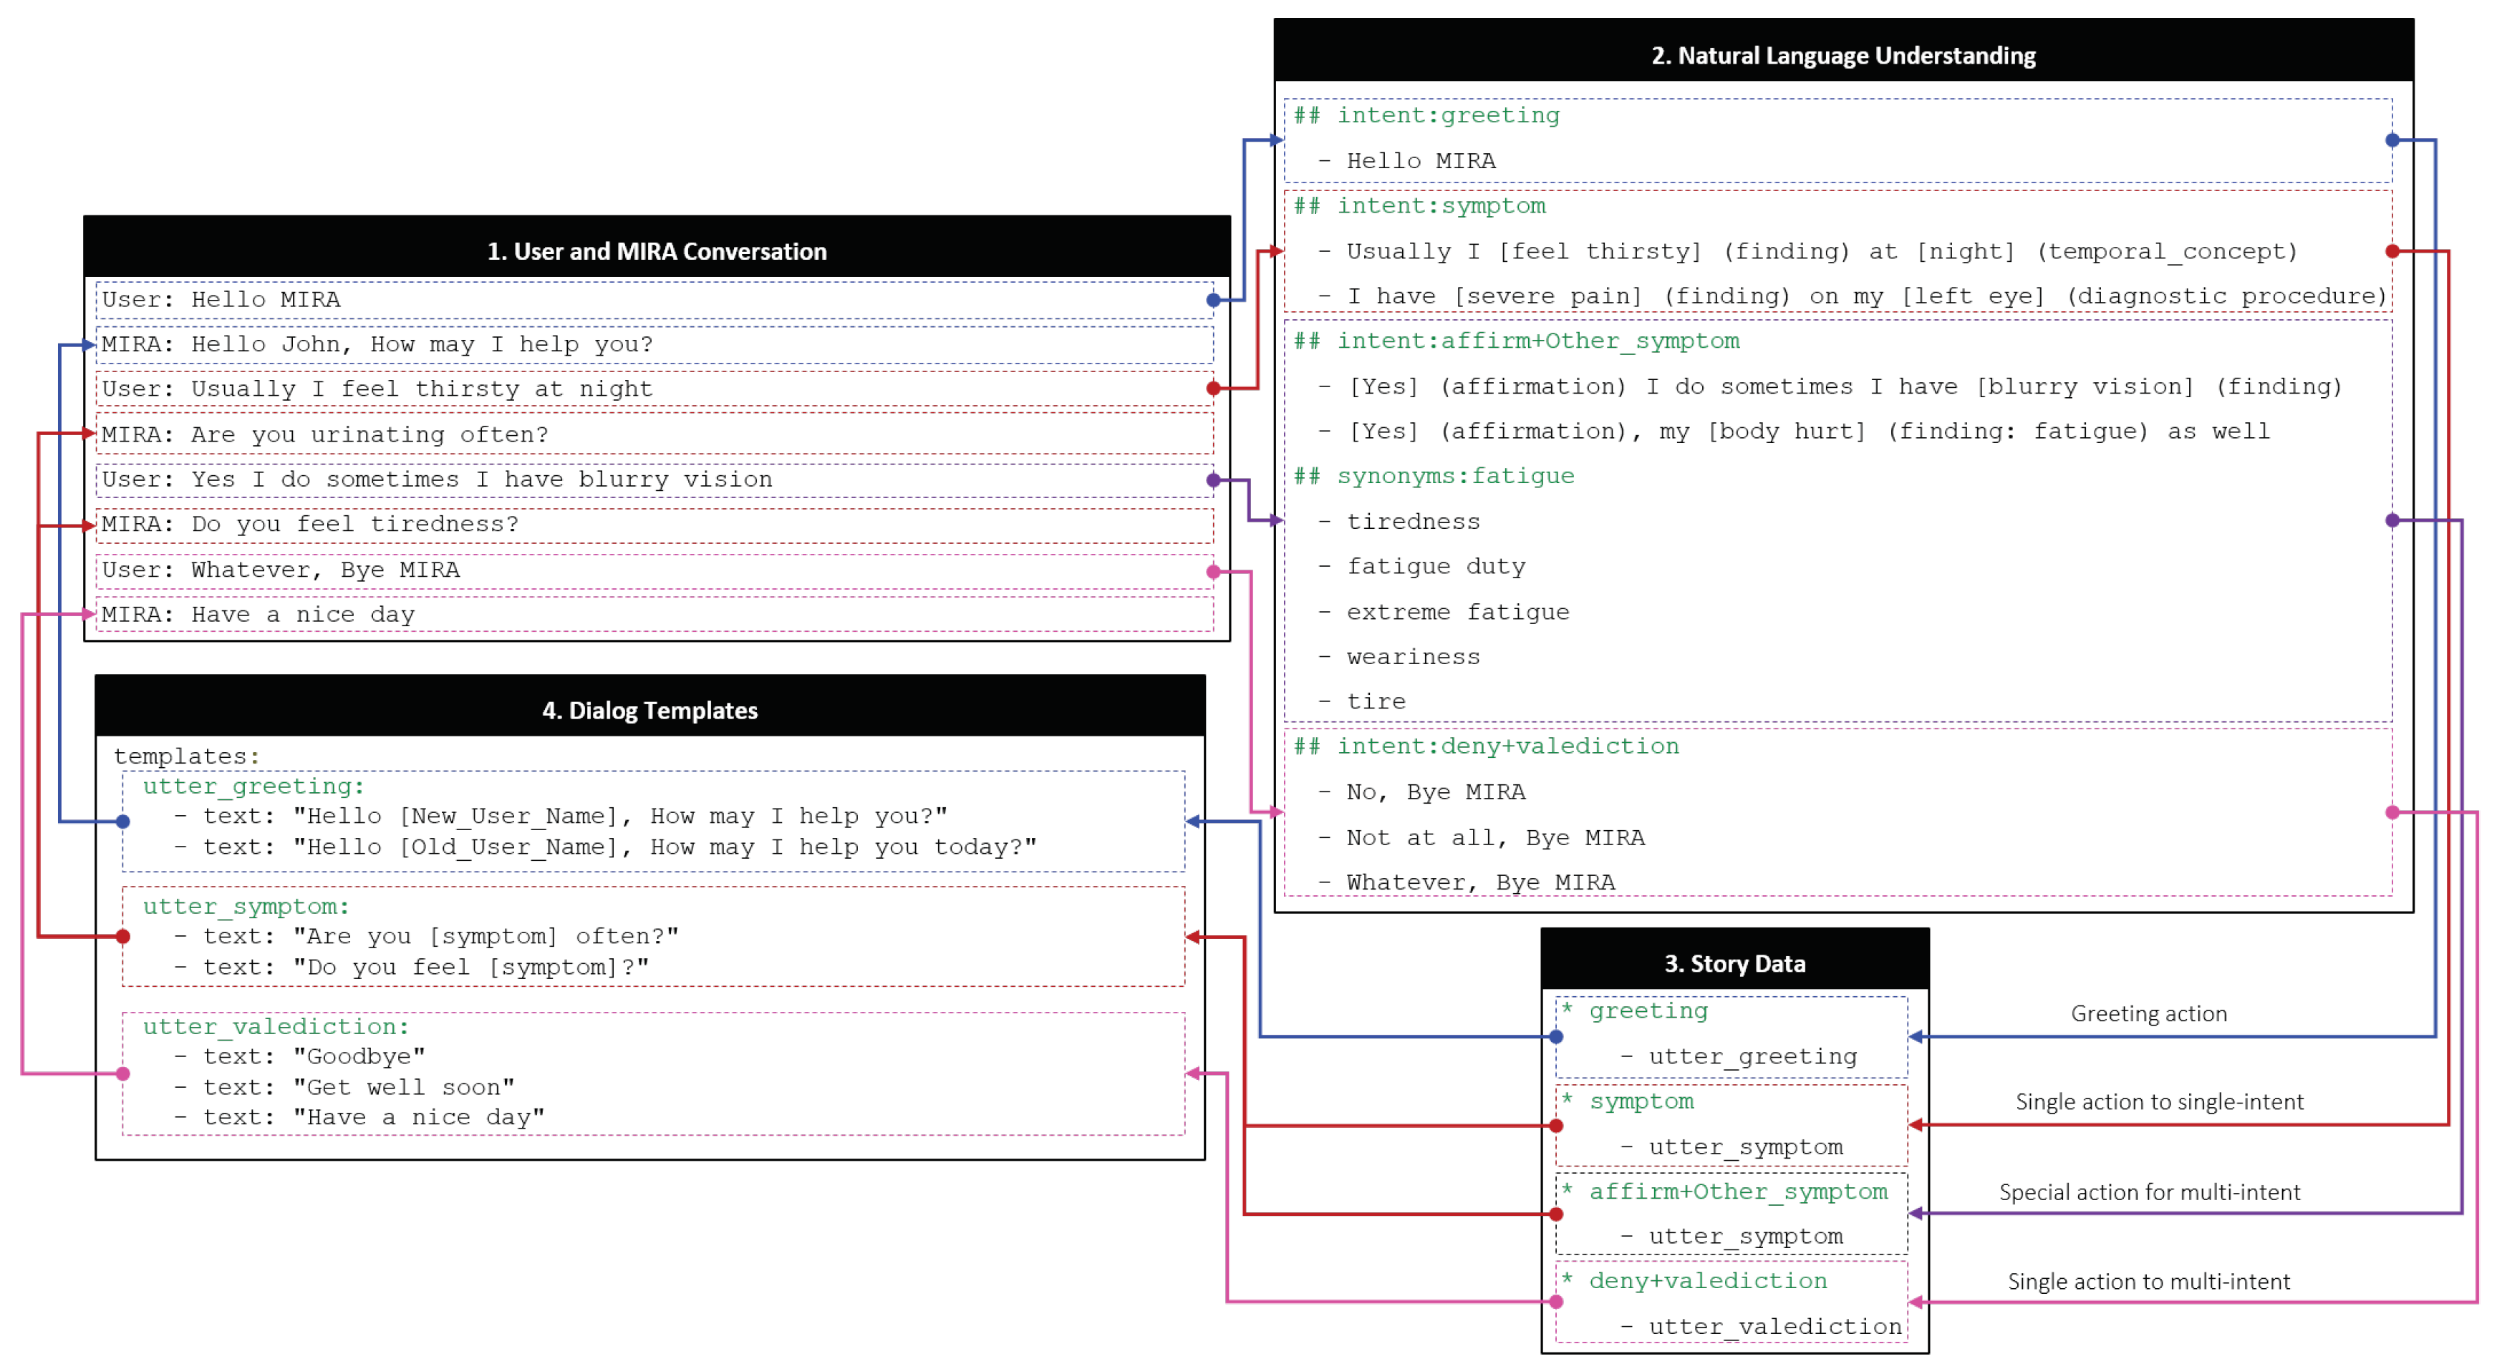This screenshot has width=2497, height=1369.
Task: Click the '## intent:greeting' heading
Action: coord(1427,115)
